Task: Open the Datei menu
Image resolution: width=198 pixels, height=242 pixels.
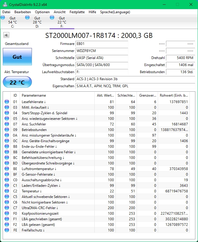Action: point(6,12)
